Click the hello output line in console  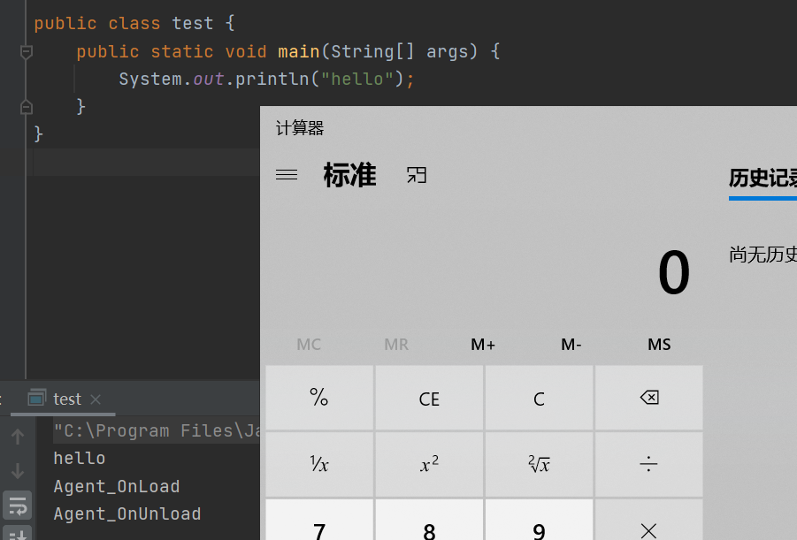point(80,459)
